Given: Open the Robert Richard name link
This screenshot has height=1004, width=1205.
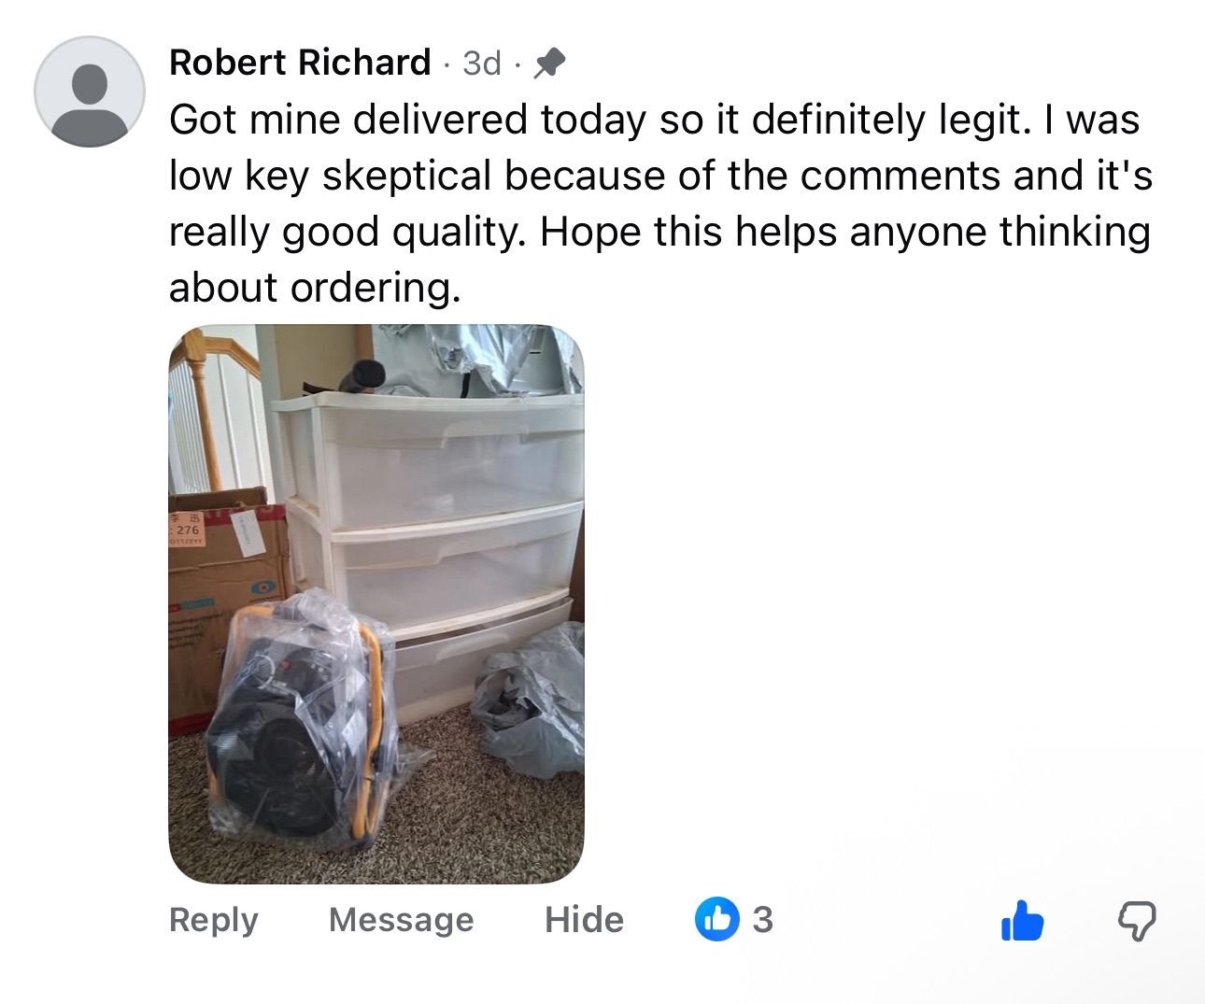Looking at the screenshot, I should click(300, 63).
